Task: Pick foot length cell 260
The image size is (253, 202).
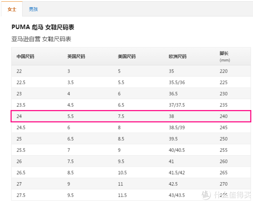Action: (223, 162)
